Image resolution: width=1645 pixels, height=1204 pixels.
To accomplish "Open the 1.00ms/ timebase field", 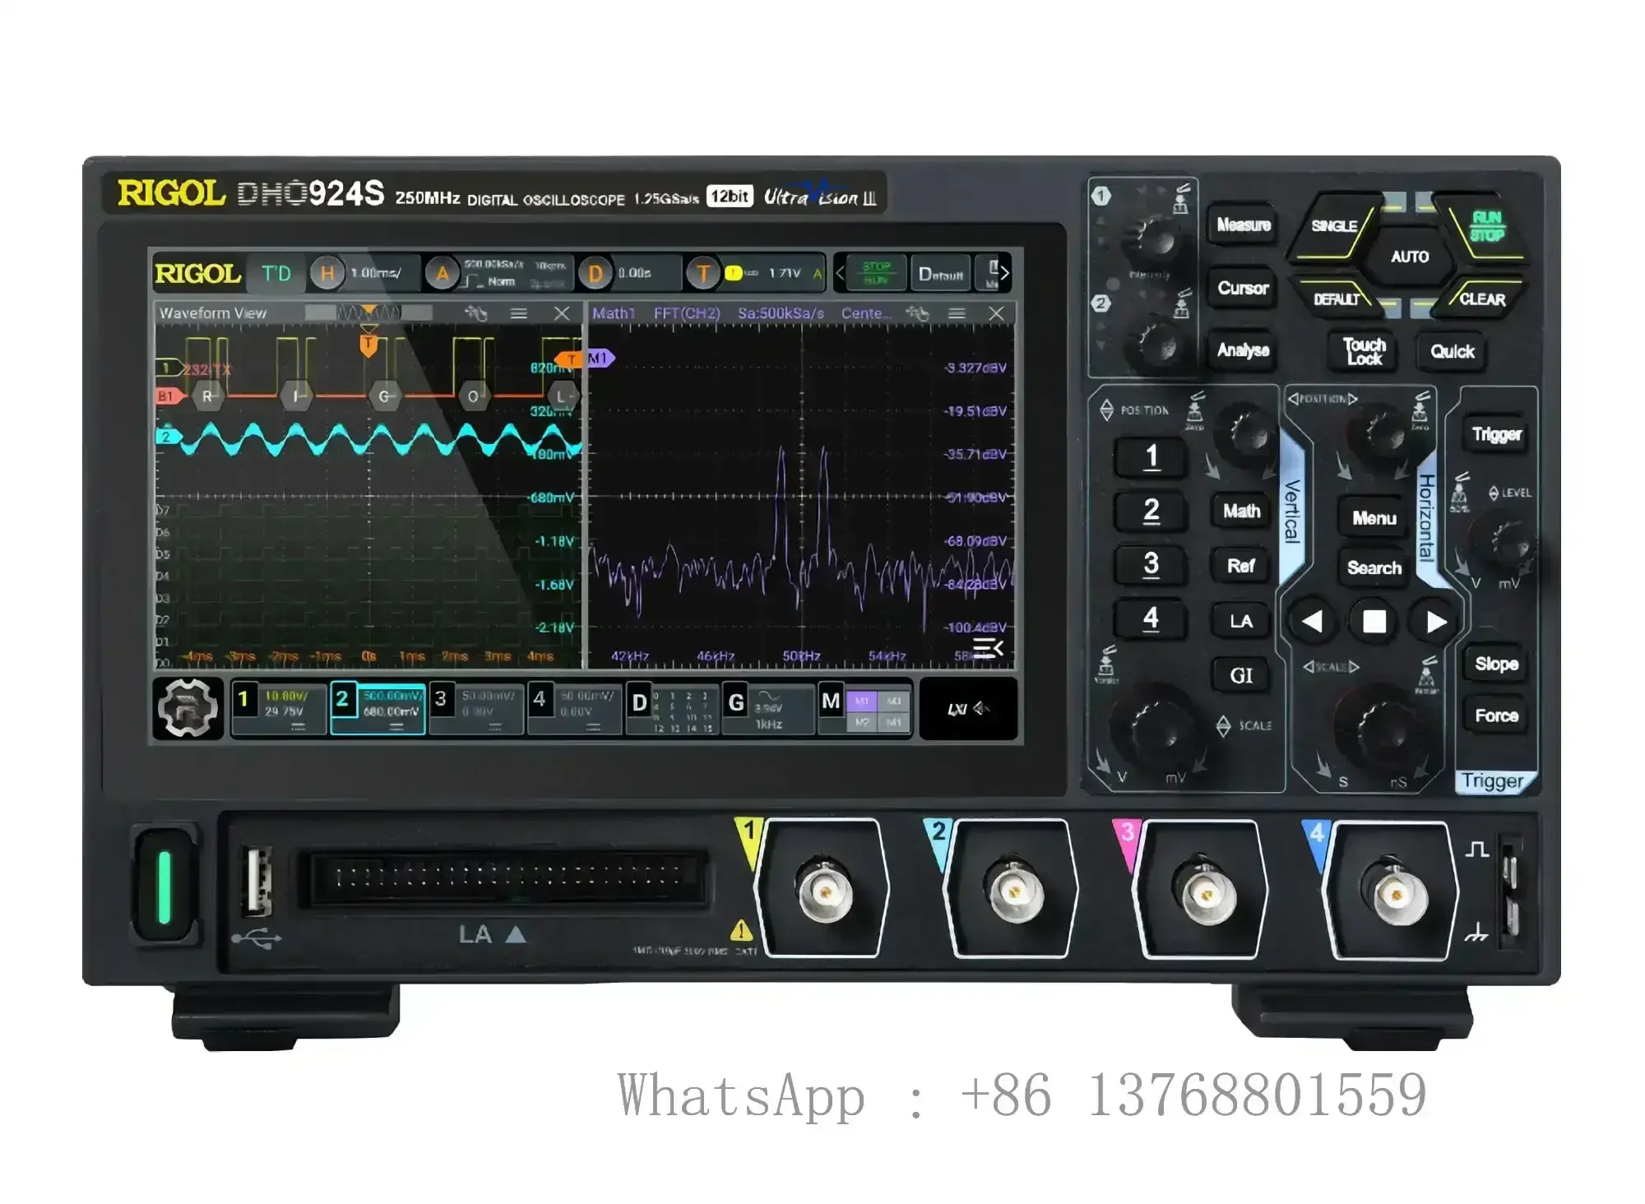I will (x=377, y=273).
